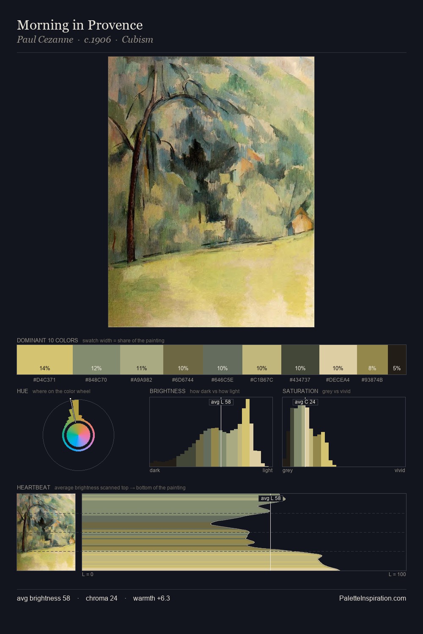Click the 'swatch width = share of the painting' caption
This screenshot has height=634, width=423.
(124, 341)
